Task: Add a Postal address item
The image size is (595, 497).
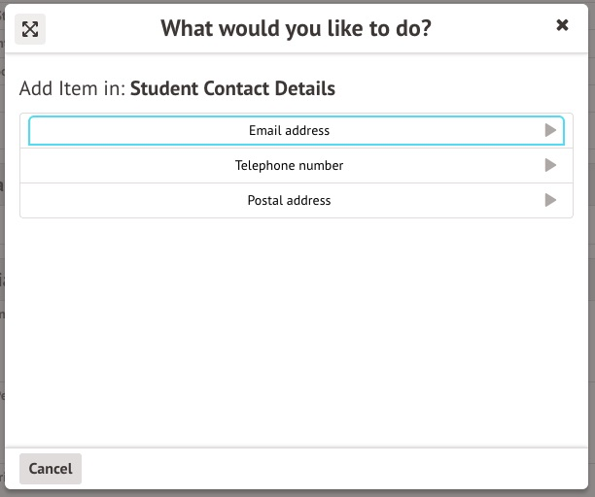Action: [289, 200]
